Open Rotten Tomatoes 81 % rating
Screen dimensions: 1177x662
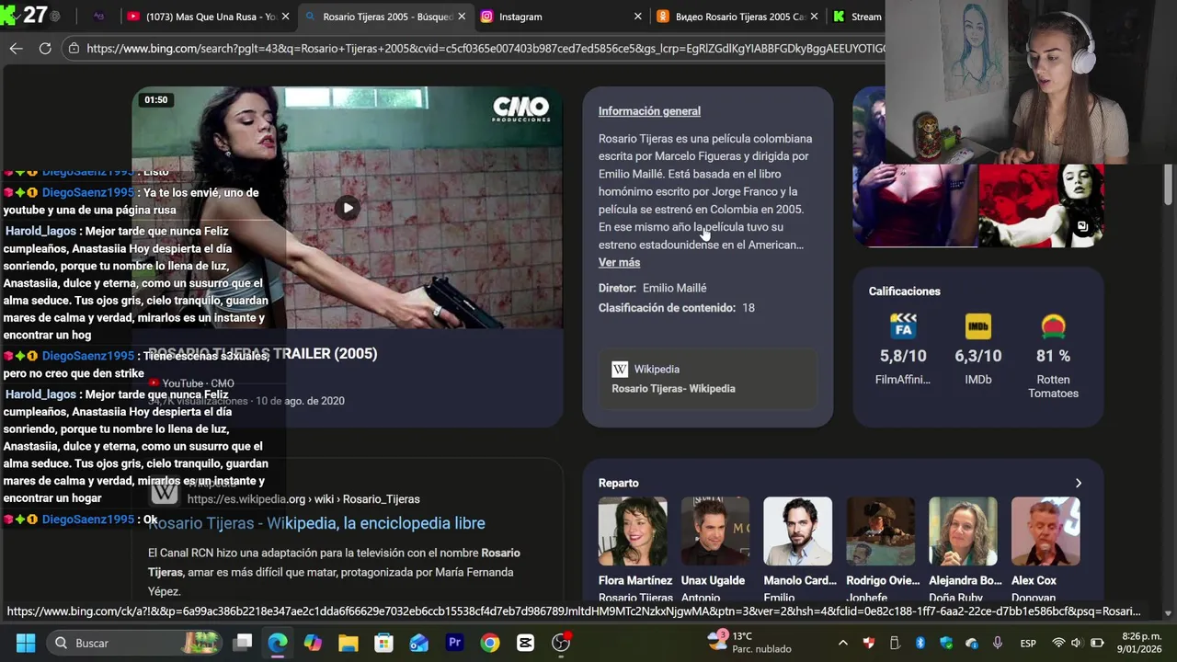pos(1053,357)
